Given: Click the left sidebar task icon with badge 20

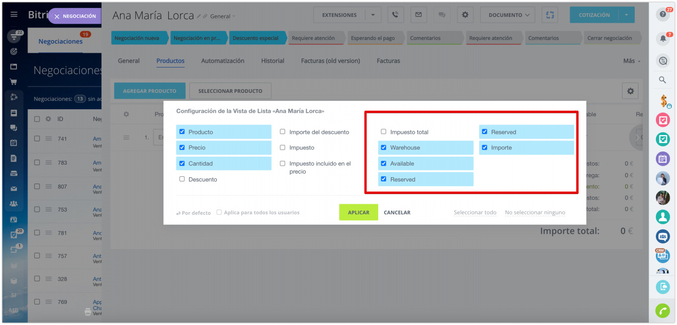Looking at the screenshot, I should [14, 234].
